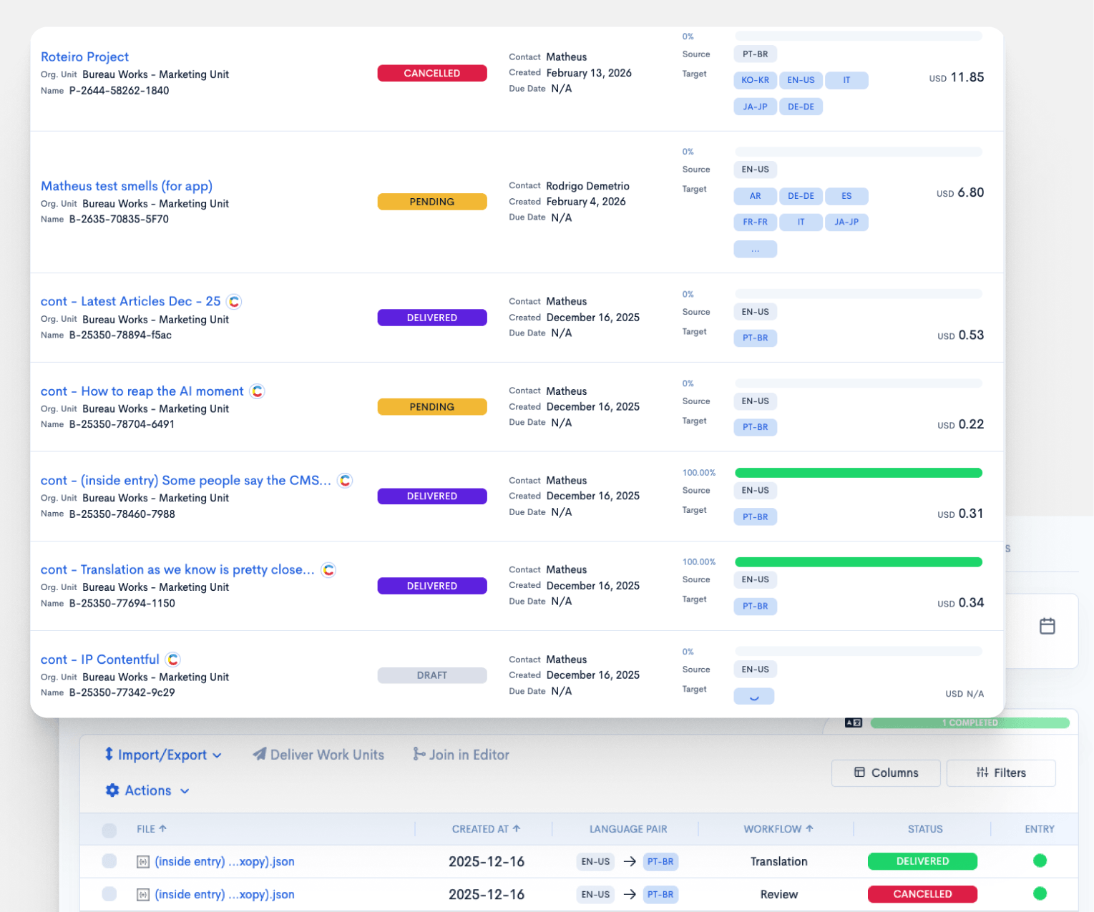The image size is (1094, 912).
Task: Click PENDING badge of How to reap the AI moment
Action: pos(432,407)
